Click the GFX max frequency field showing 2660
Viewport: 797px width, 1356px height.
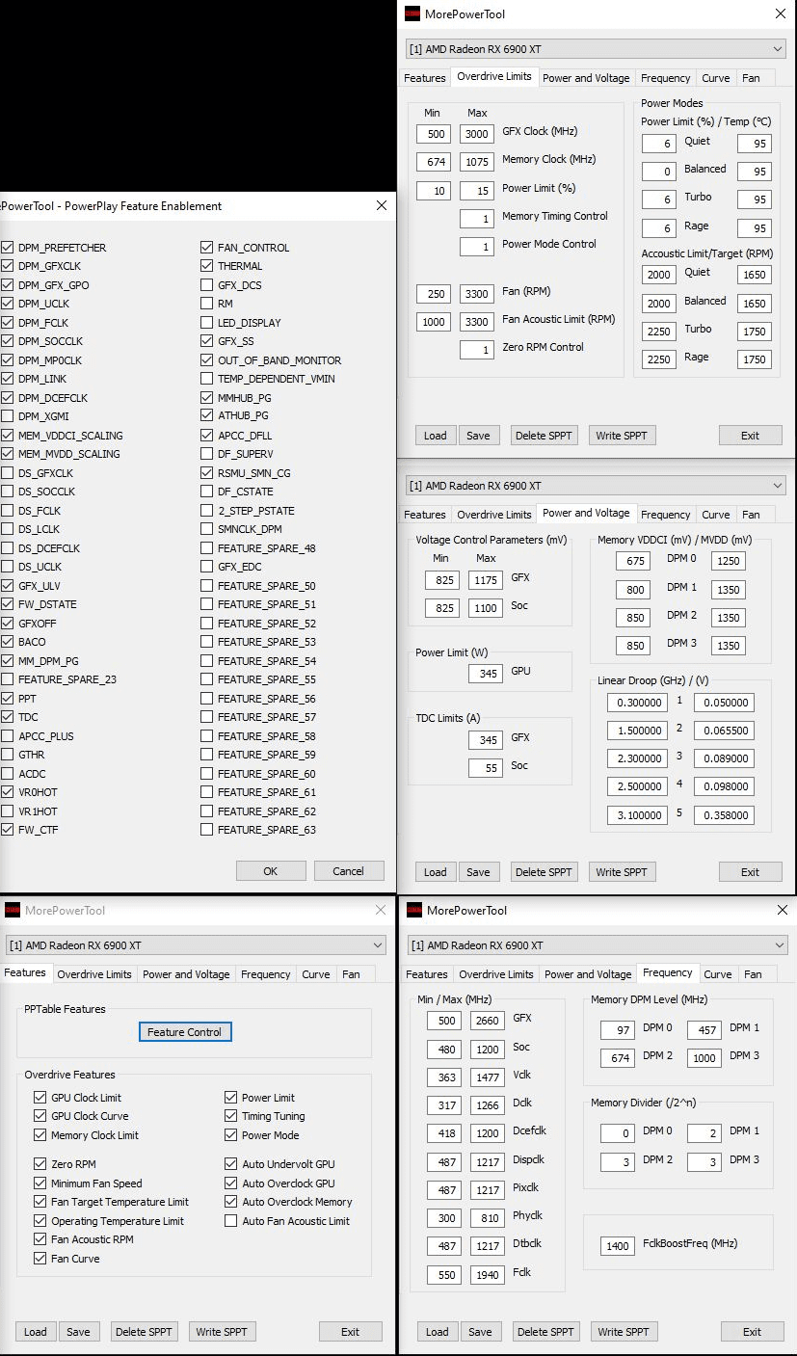click(488, 1022)
